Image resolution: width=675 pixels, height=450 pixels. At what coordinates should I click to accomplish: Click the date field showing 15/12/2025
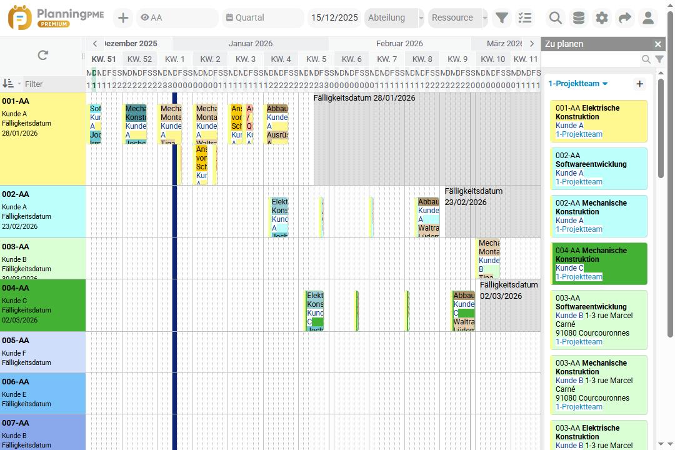pyautogui.click(x=334, y=17)
